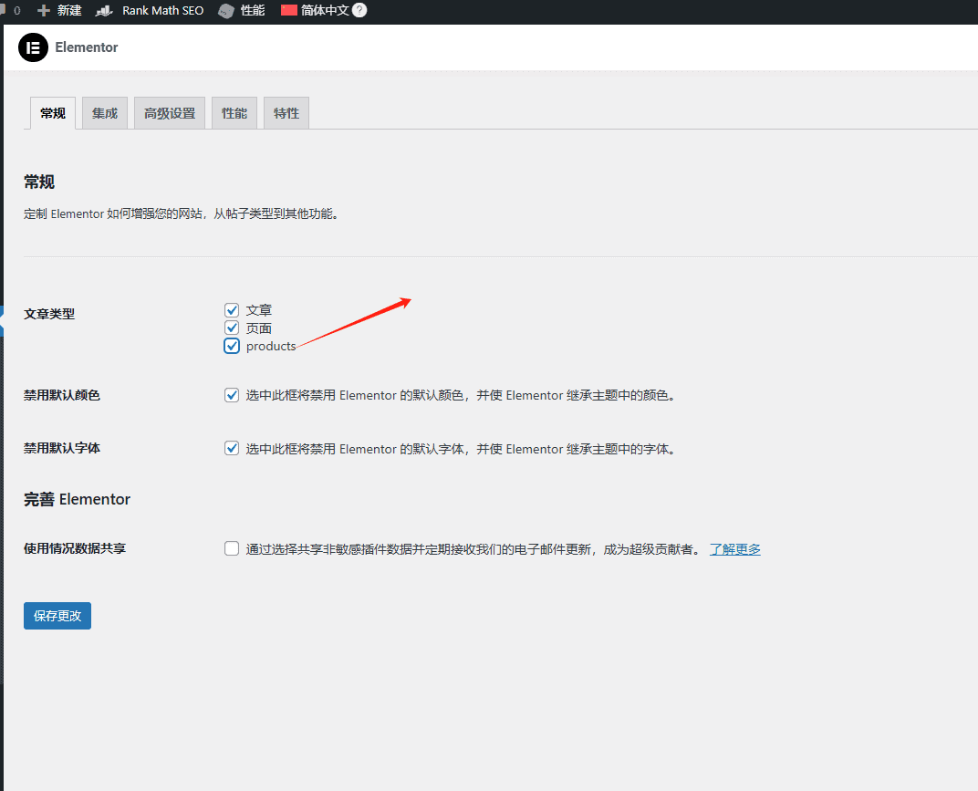Click the 保存更改 button

click(x=57, y=616)
